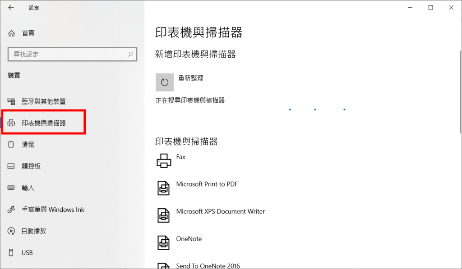Image resolution: width=462 pixels, height=269 pixels.
Task: Minimize the Settings window
Action: pos(410,8)
